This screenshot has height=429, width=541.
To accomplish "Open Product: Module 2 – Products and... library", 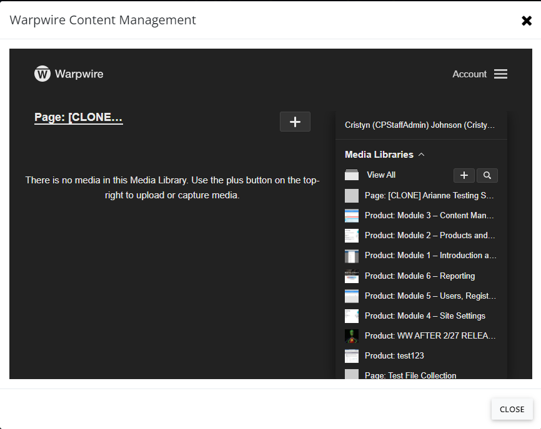I will (x=430, y=236).
